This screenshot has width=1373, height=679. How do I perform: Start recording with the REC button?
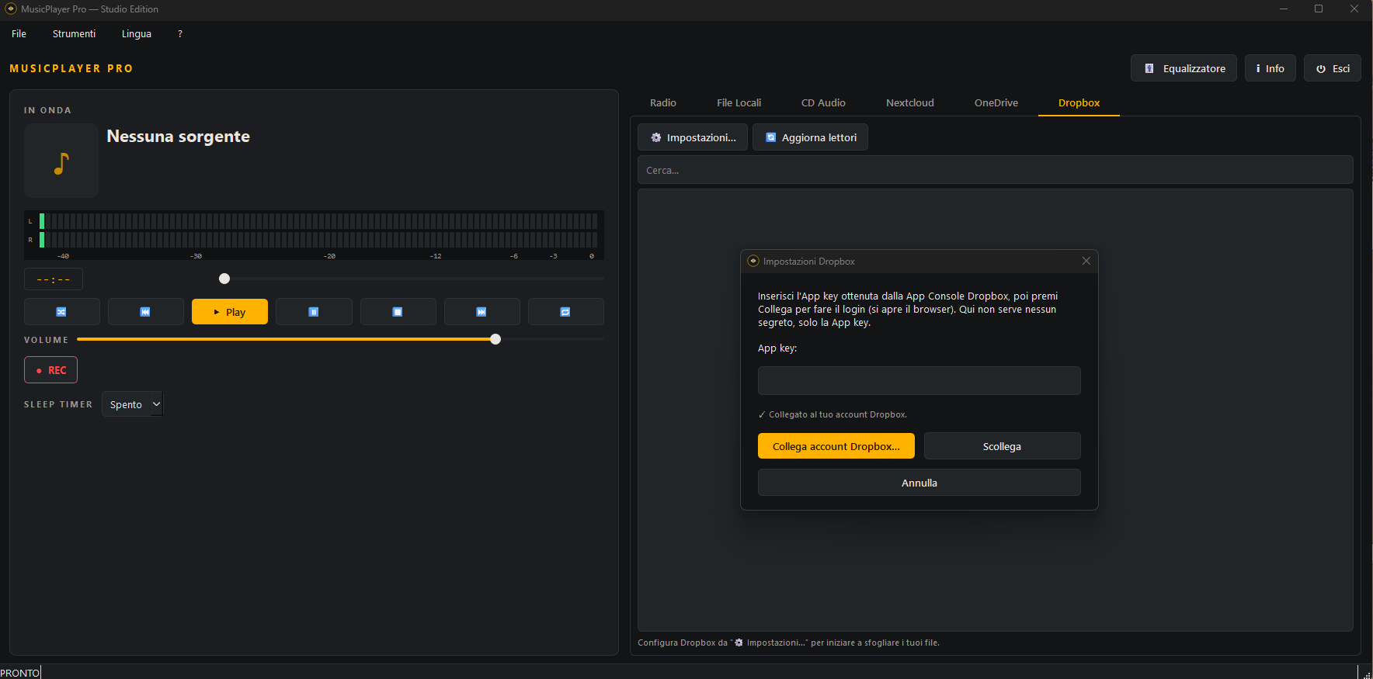click(51, 370)
